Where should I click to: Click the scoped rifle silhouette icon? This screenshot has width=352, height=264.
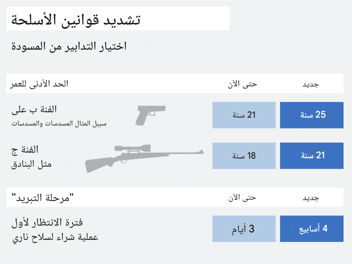(x=144, y=158)
